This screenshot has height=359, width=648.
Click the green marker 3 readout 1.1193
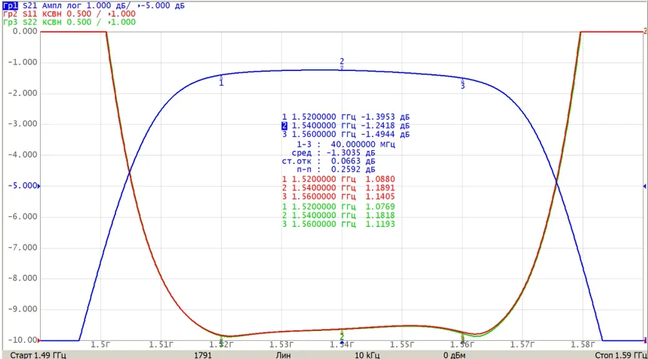[380, 224]
